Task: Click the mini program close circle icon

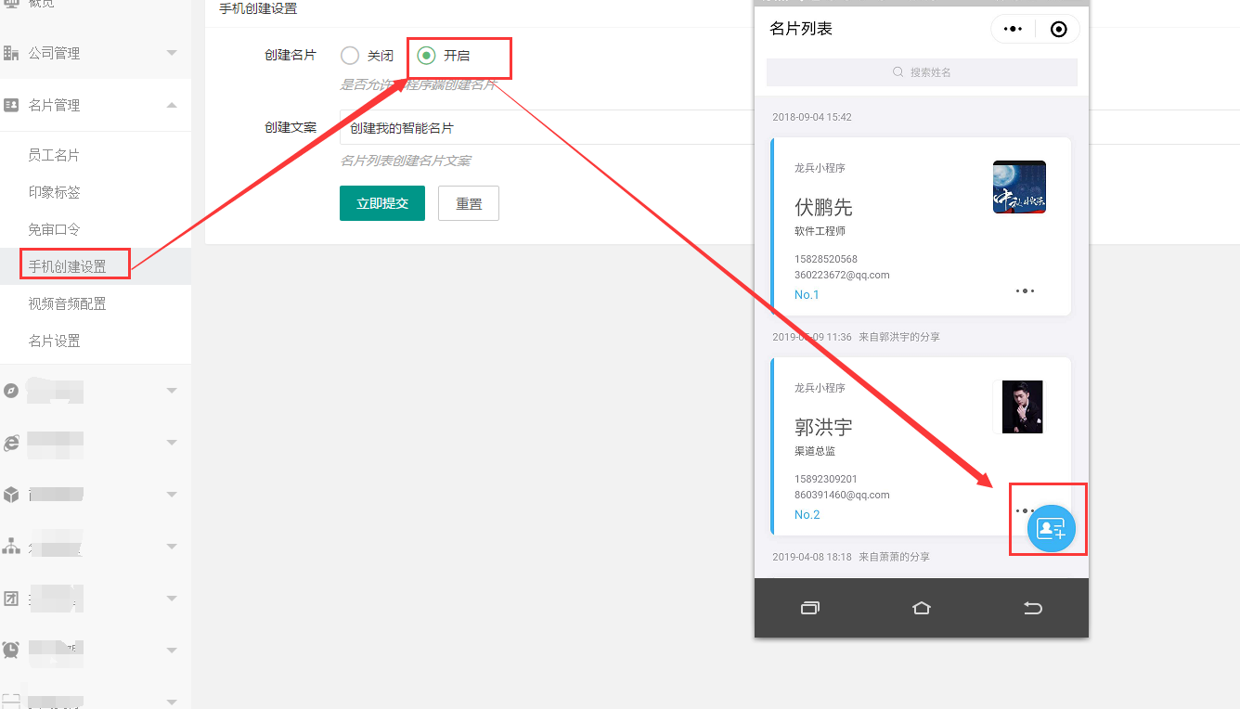Action: (1058, 29)
